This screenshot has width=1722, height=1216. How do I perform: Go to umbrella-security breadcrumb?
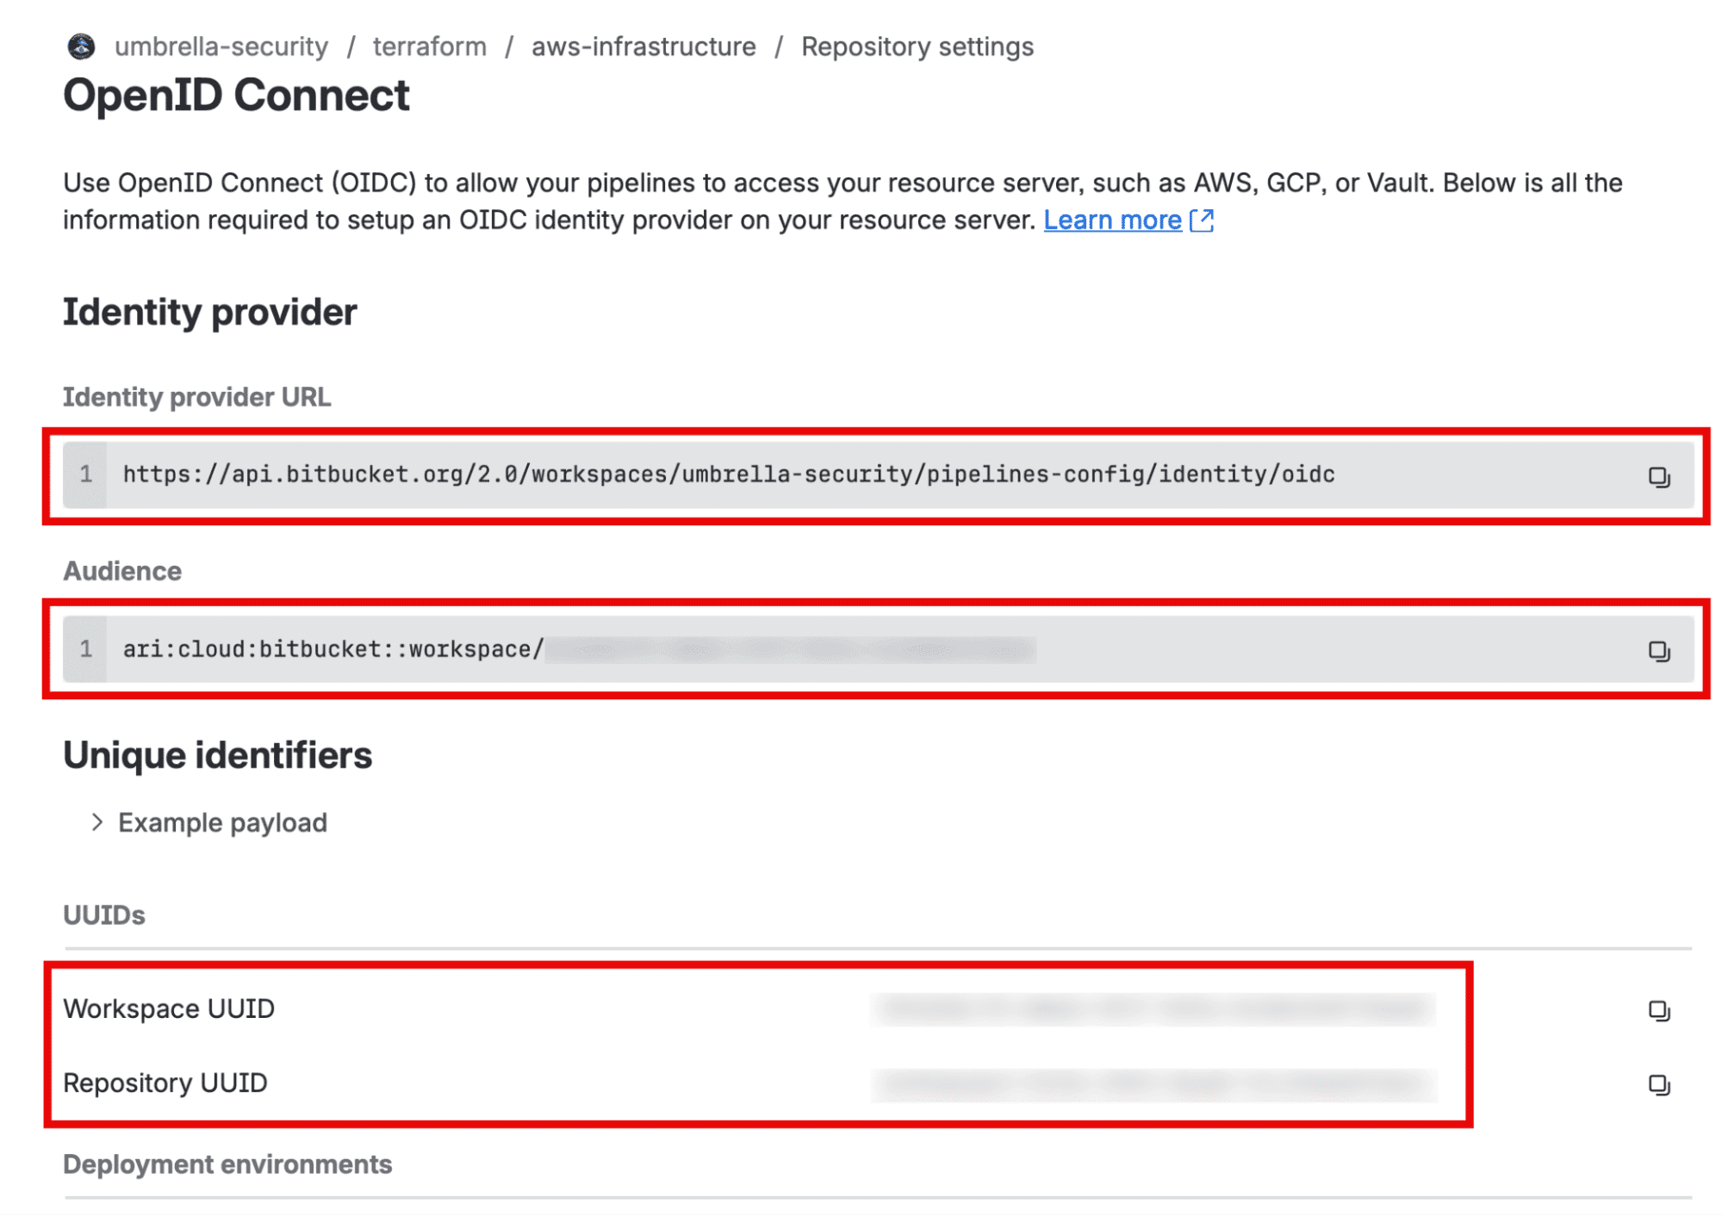pyautogui.click(x=221, y=47)
